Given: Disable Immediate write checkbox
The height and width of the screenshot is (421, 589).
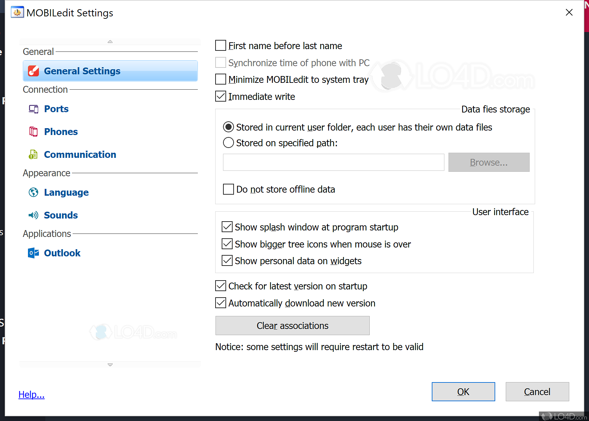Looking at the screenshot, I should point(221,96).
